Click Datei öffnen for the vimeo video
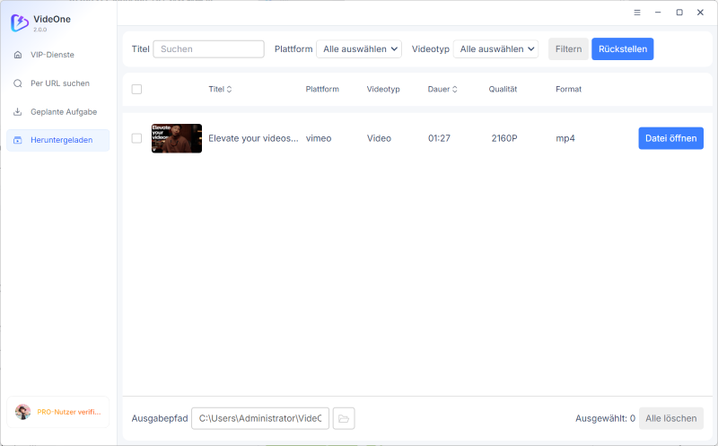Viewport: 718px width, 446px height. [670, 138]
